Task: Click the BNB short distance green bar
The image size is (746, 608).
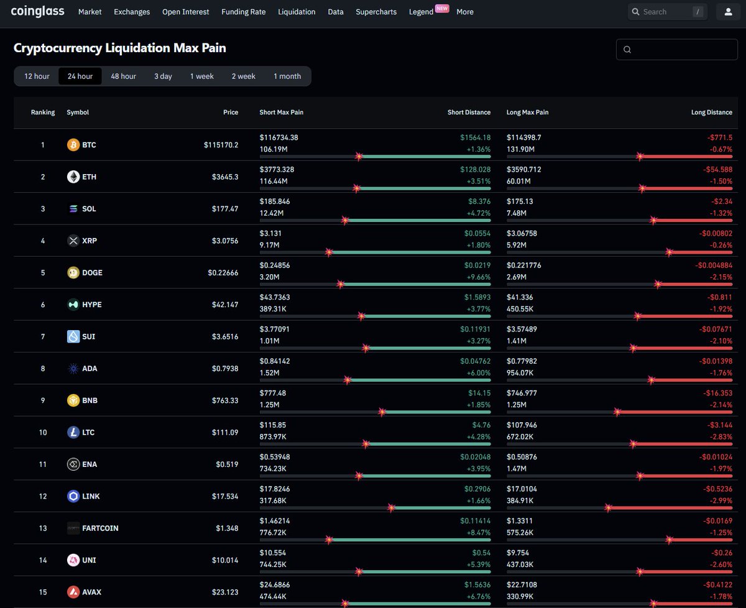Action: (x=436, y=412)
